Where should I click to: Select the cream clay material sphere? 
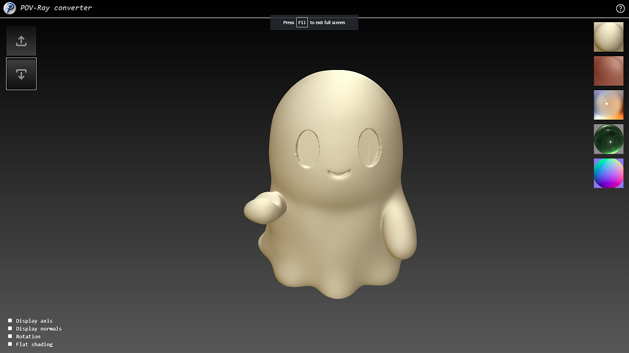[x=608, y=37]
